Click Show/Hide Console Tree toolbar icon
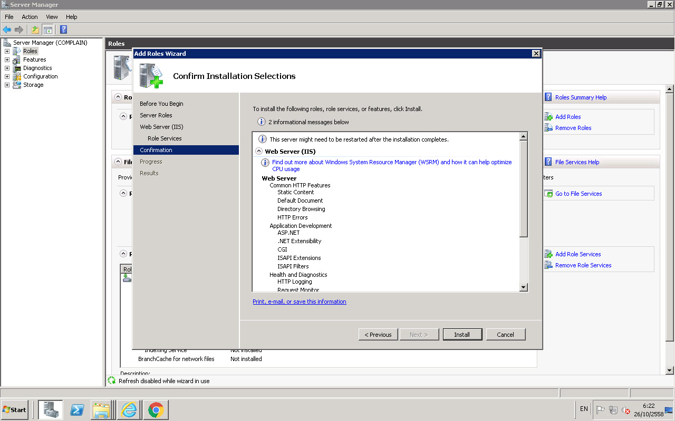The width and height of the screenshot is (675, 421). 48,29
